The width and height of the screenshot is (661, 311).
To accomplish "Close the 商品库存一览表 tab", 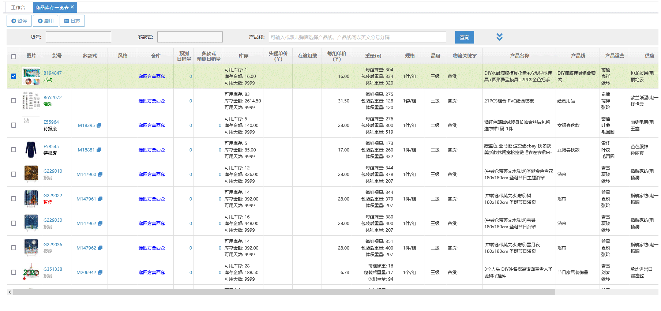I will [x=72, y=7].
